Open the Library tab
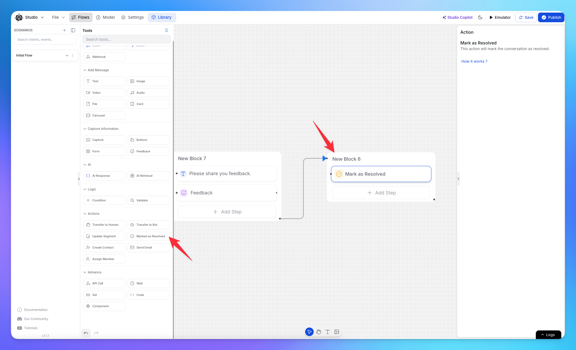Screen dimensions: 576x350 162,17
